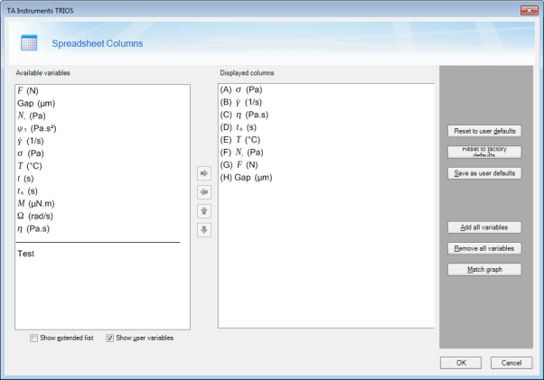Select σ (Pa) in Available variables
Screen dimensions: 544x380
[31, 153]
